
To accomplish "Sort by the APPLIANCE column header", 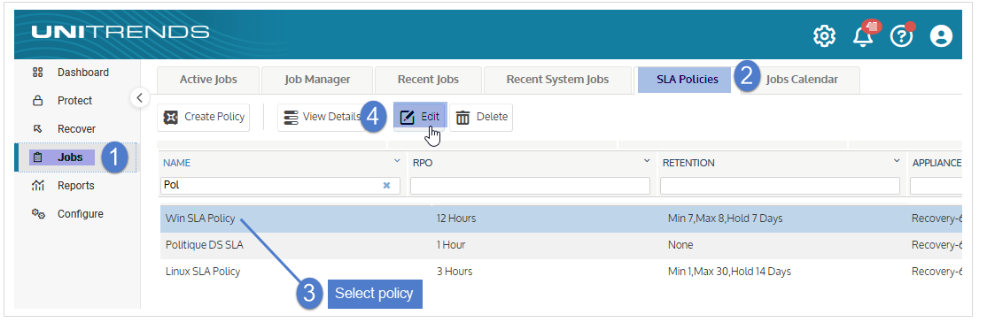I will [936, 163].
